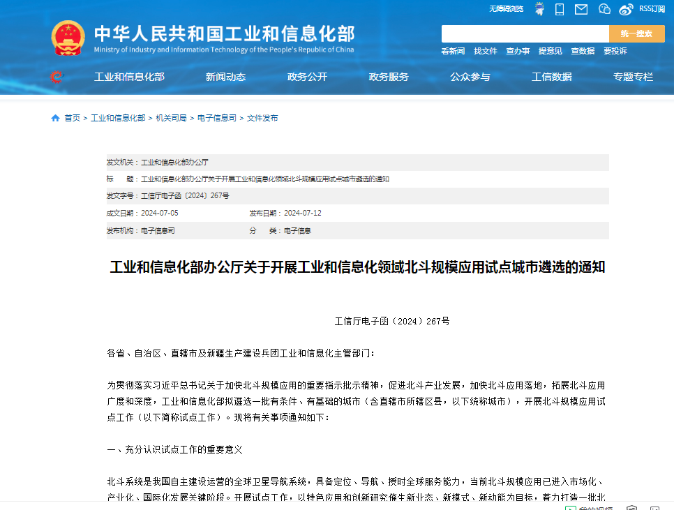Open the 新闻动态 navigation menu
This screenshot has width=674, height=510.
[x=225, y=77]
